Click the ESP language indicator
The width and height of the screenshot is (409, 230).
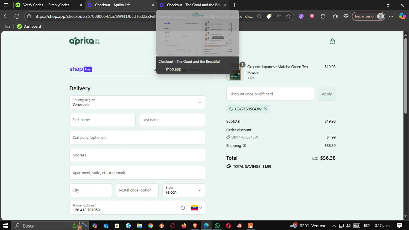tap(367, 226)
